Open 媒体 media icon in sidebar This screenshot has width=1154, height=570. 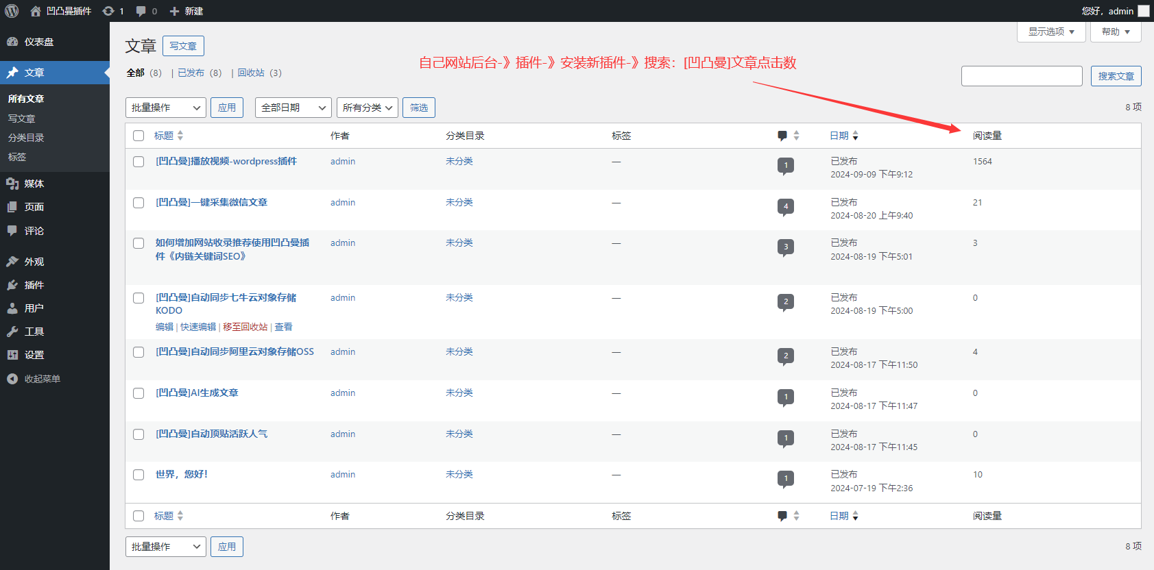click(x=12, y=184)
